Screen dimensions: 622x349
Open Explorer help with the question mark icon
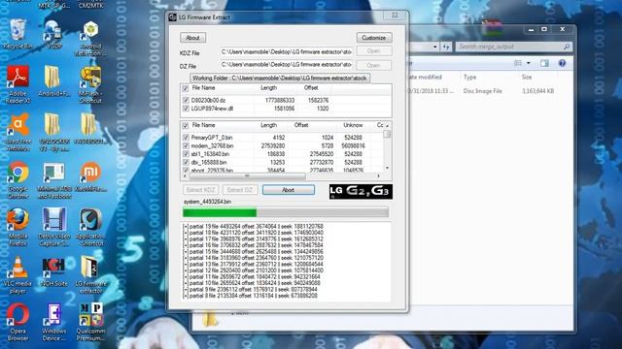tap(562, 63)
